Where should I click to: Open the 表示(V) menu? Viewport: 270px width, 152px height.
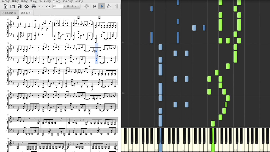pyautogui.click(x=24, y=1)
